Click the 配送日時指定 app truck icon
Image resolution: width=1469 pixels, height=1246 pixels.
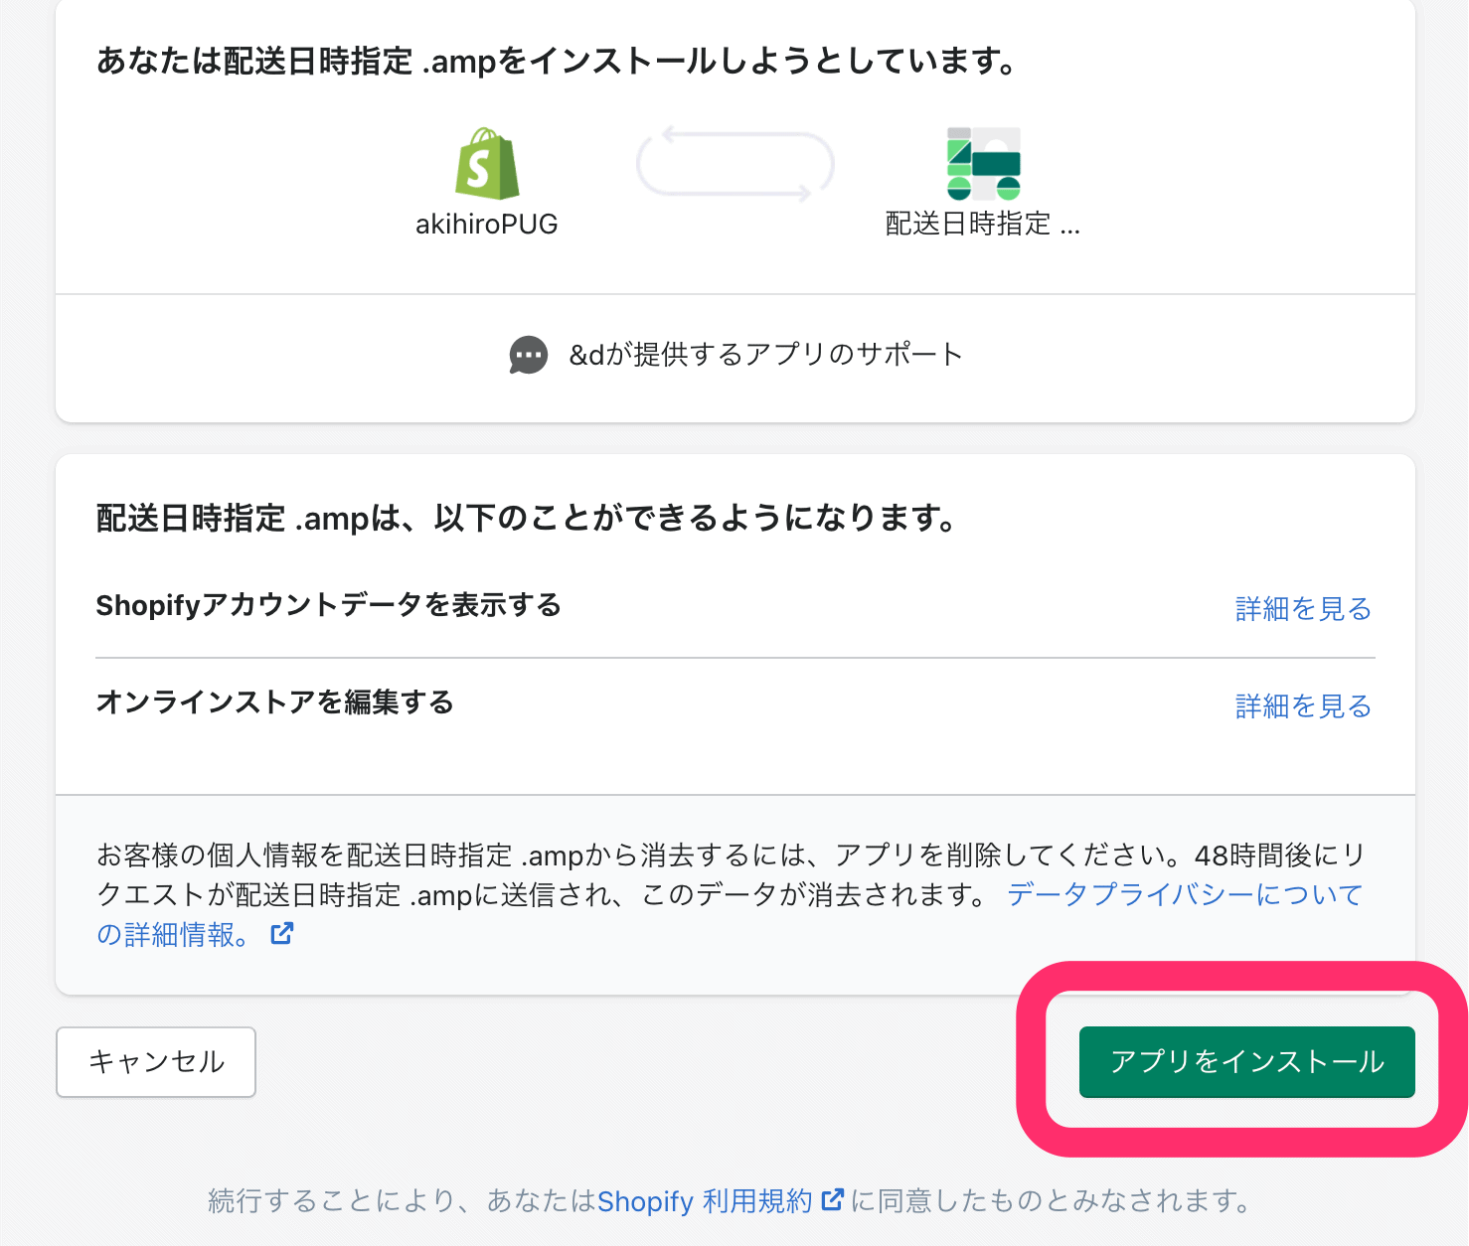click(x=983, y=164)
